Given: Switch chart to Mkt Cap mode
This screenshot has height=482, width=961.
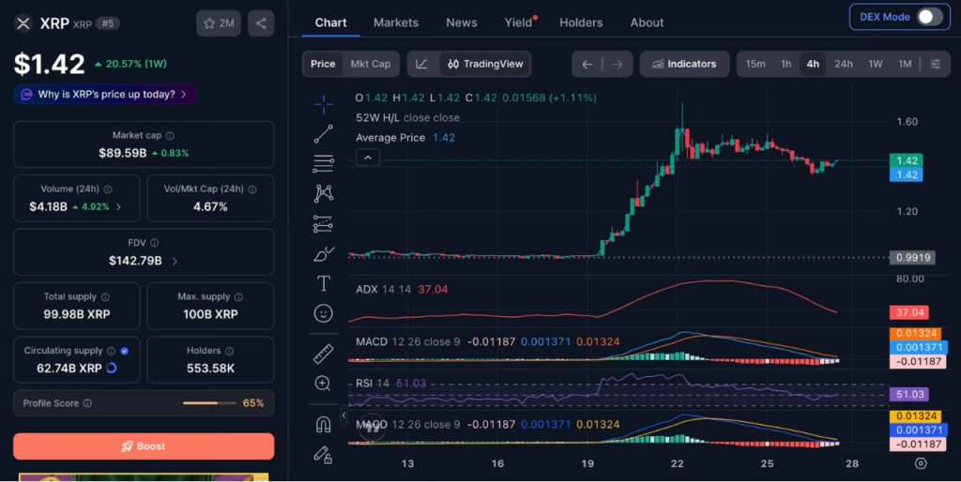Looking at the screenshot, I should click(370, 64).
